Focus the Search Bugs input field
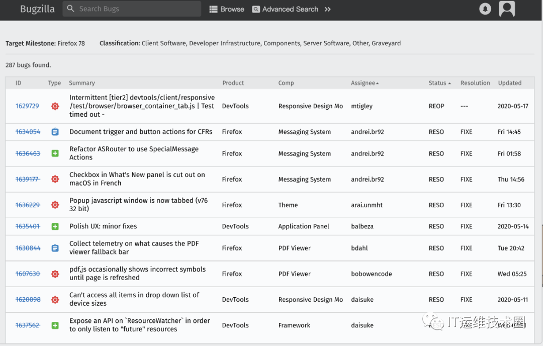The image size is (543, 346). coord(132,9)
